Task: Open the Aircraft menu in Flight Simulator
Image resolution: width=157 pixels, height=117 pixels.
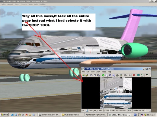Action: pyautogui.click(x=10, y=4)
